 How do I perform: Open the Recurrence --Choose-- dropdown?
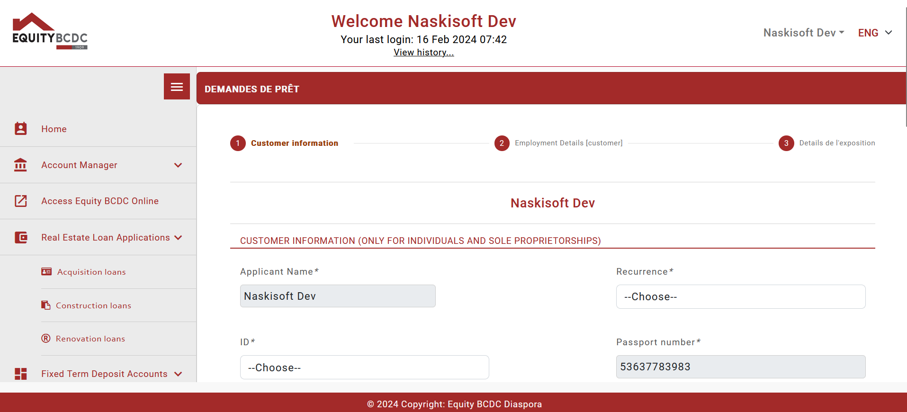[741, 296]
